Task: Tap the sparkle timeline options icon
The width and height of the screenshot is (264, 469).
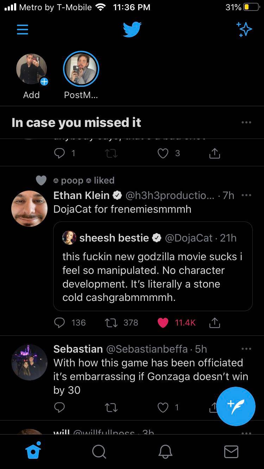Action: click(x=244, y=30)
